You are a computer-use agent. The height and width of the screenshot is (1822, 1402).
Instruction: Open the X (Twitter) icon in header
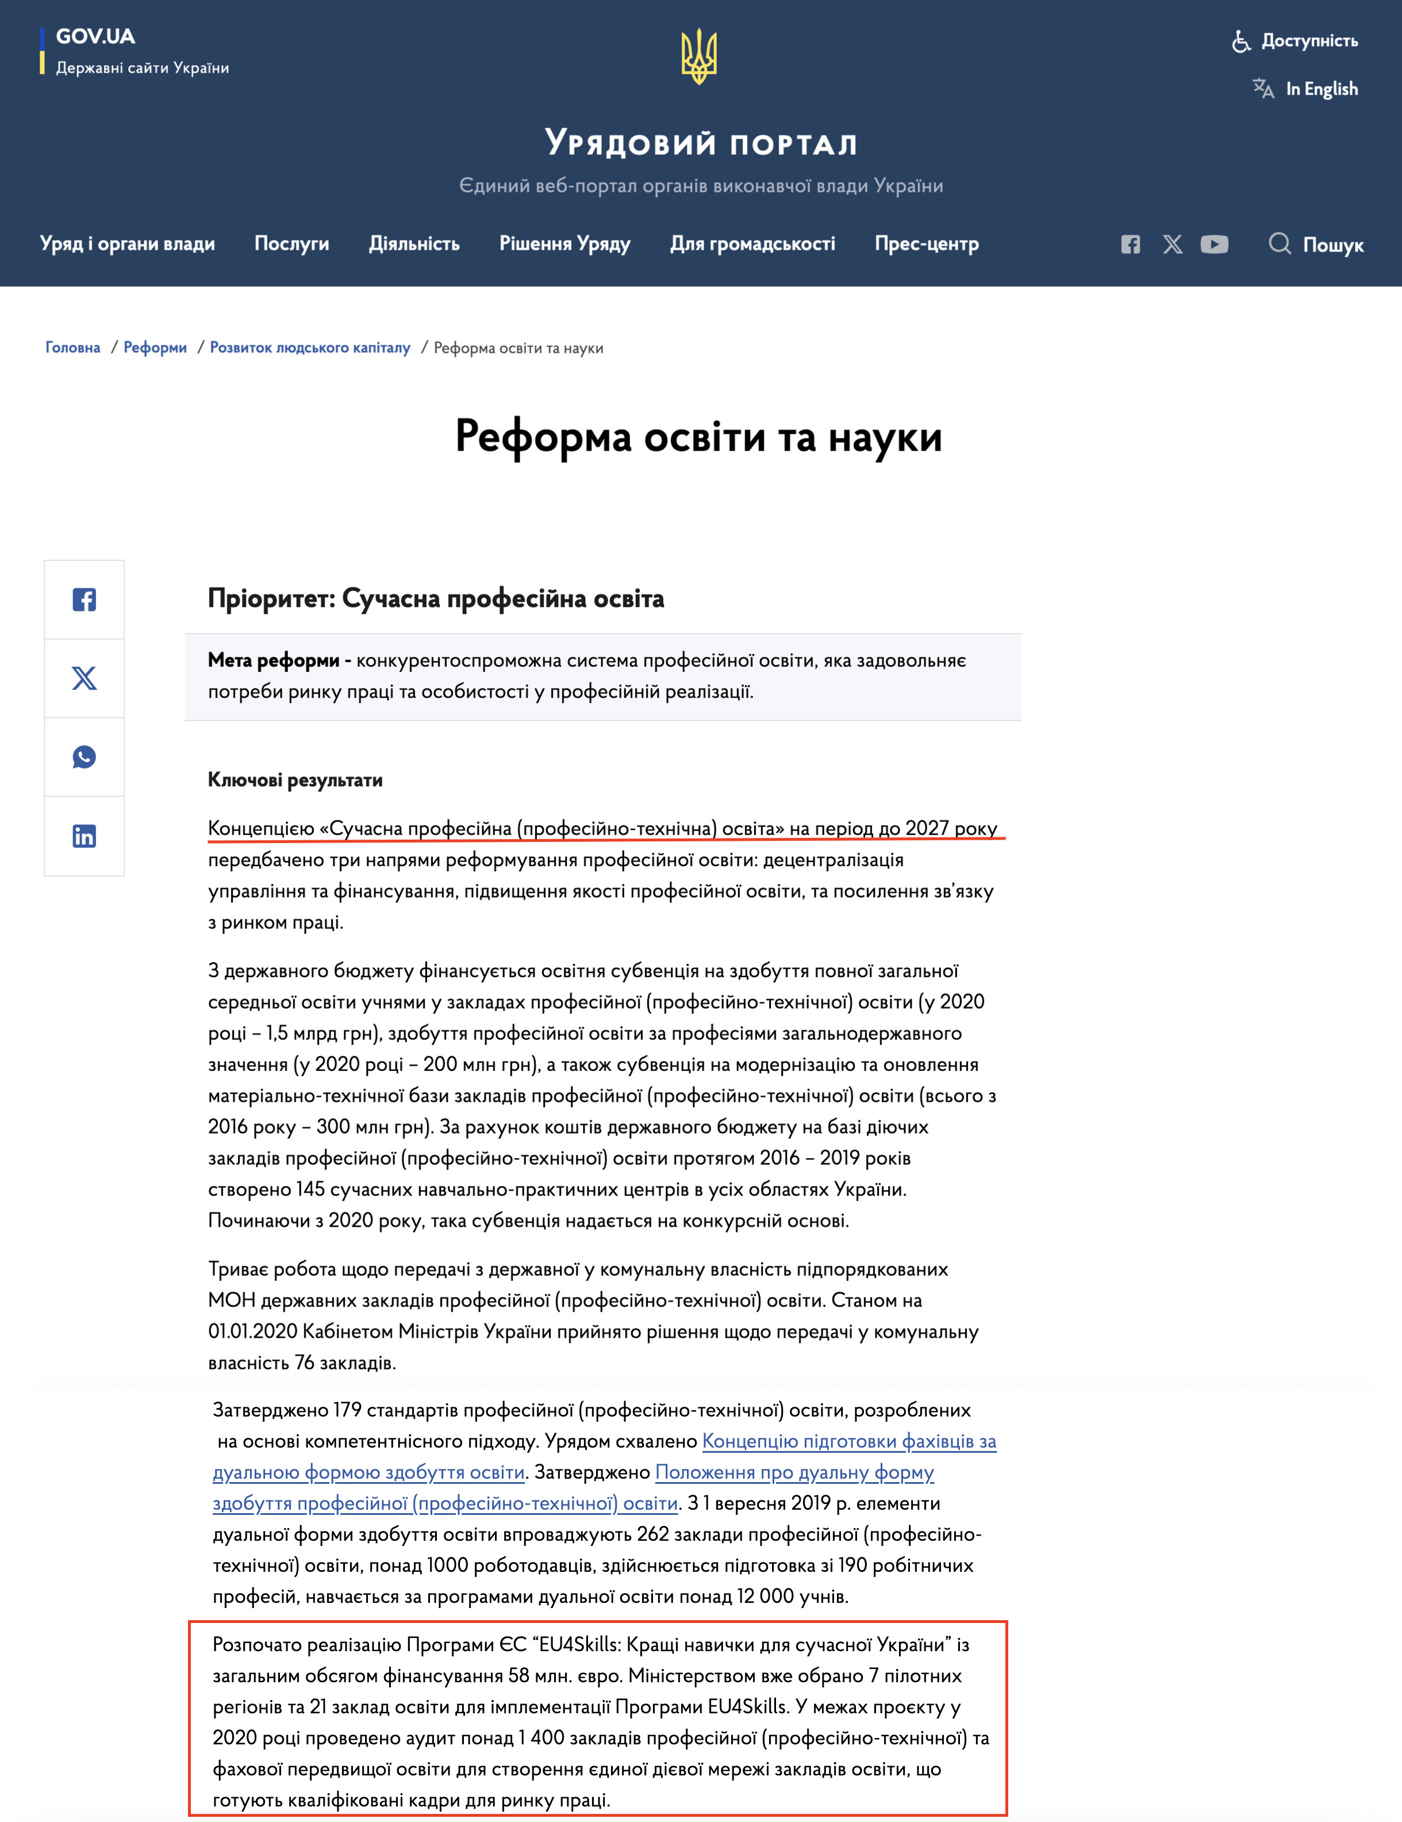pyautogui.click(x=1173, y=244)
